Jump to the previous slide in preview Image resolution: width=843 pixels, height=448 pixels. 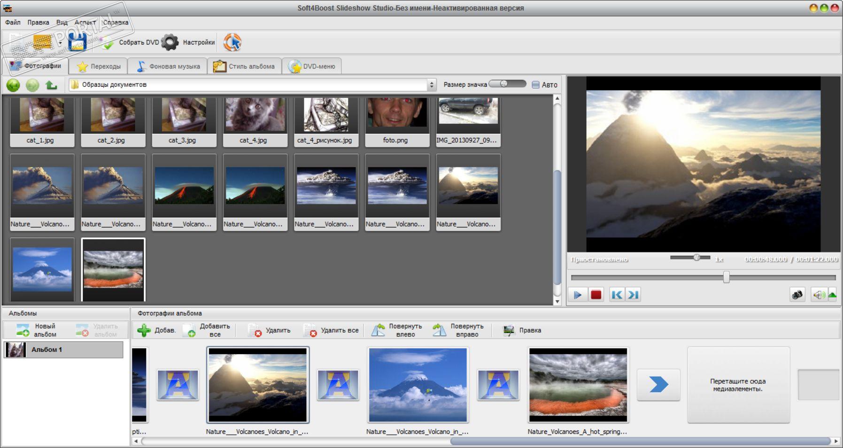(x=617, y=295)
